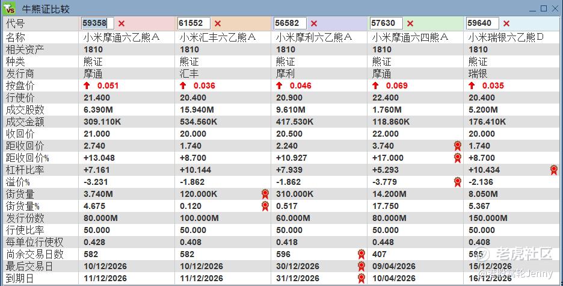
Task: Click the red up arrow beside 0.035
Action: (472, 85)
